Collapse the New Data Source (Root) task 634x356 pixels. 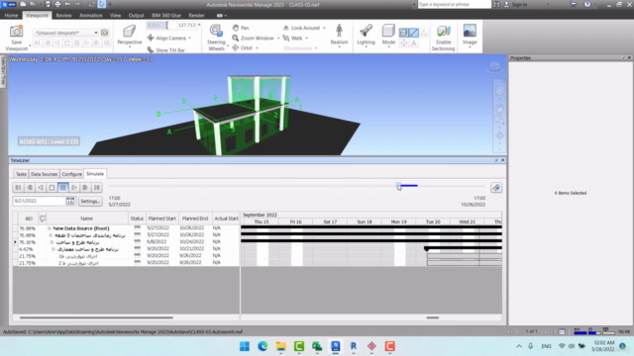(x=50, y=228)
